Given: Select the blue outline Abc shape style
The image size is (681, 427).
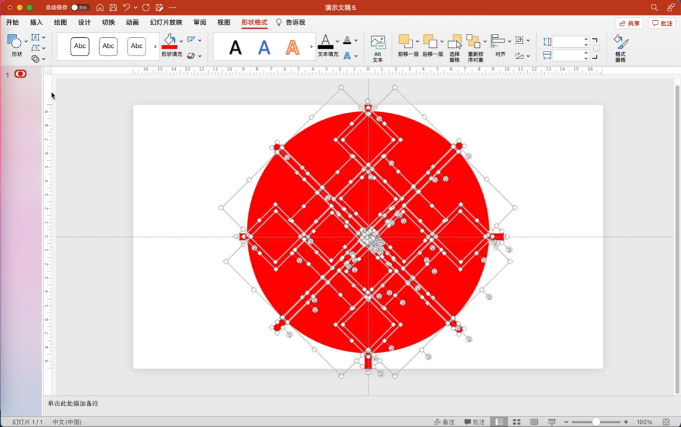Looking at the screenshot, I should pos(108,47).
